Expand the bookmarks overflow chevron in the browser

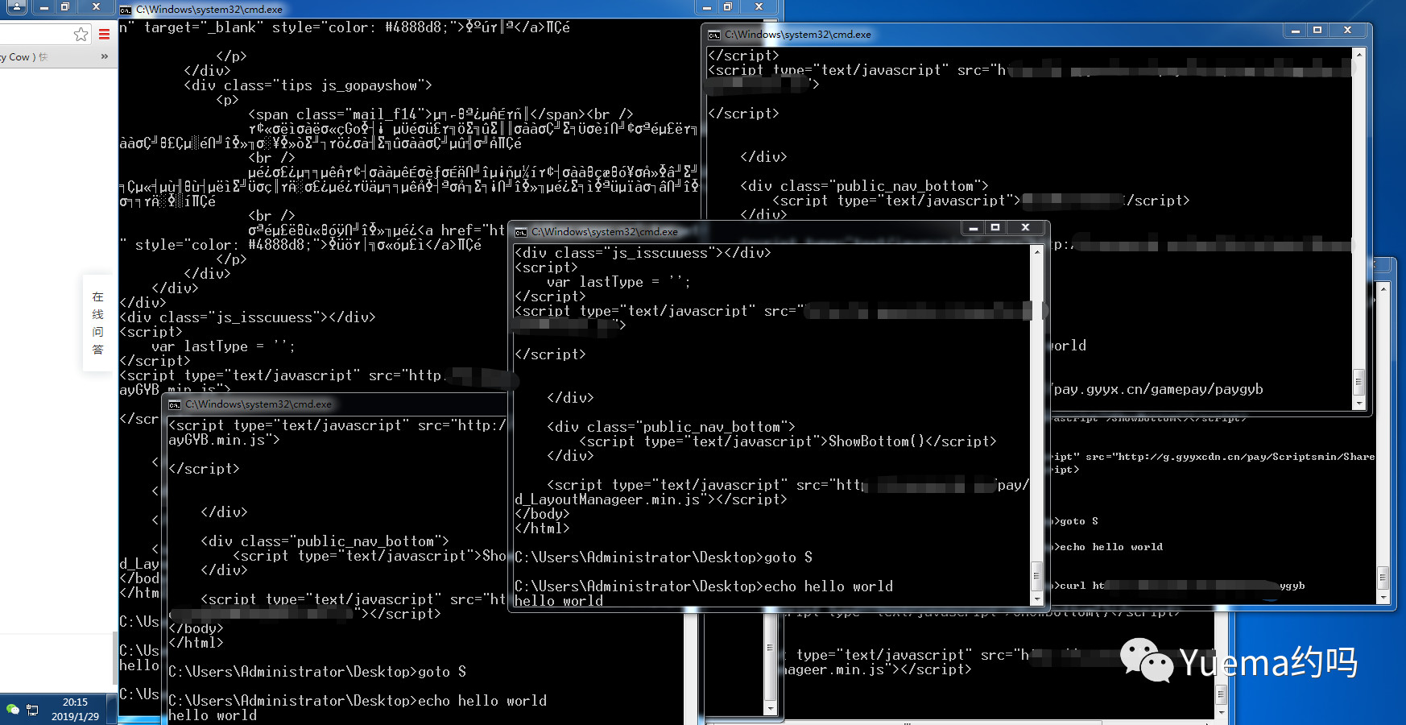click(104, 56)
